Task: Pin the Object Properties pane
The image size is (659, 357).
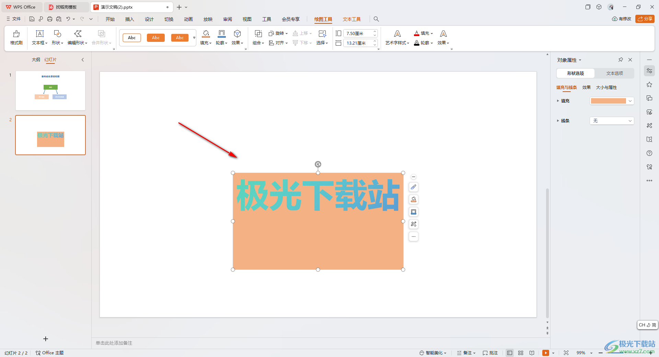Action: coord(621,60)
